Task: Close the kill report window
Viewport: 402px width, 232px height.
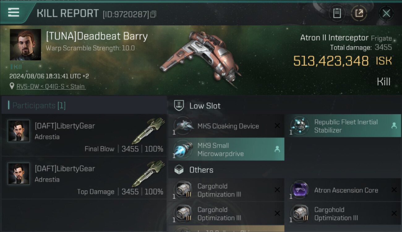Action: (386, 13)
